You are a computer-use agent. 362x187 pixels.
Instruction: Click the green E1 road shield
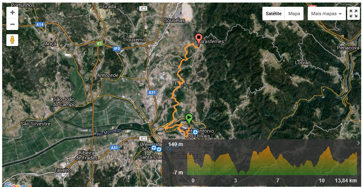[x=100, y=43]
